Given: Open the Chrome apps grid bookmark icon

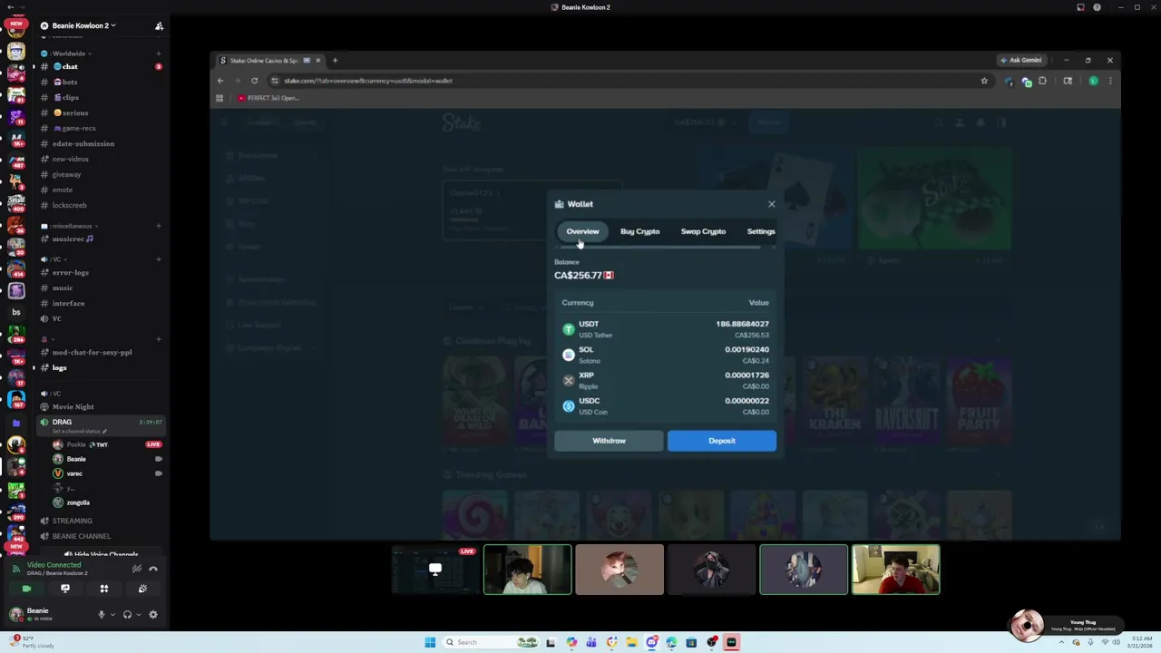Looking at the screenshot, I should [x=220, y=98].
